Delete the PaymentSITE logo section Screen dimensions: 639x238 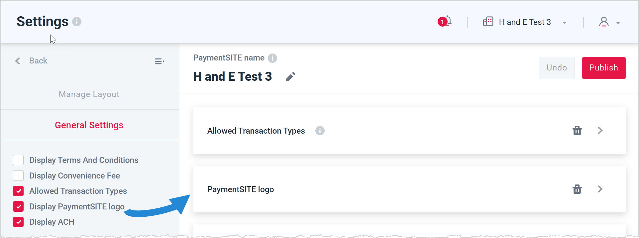(x=577, y=189)
